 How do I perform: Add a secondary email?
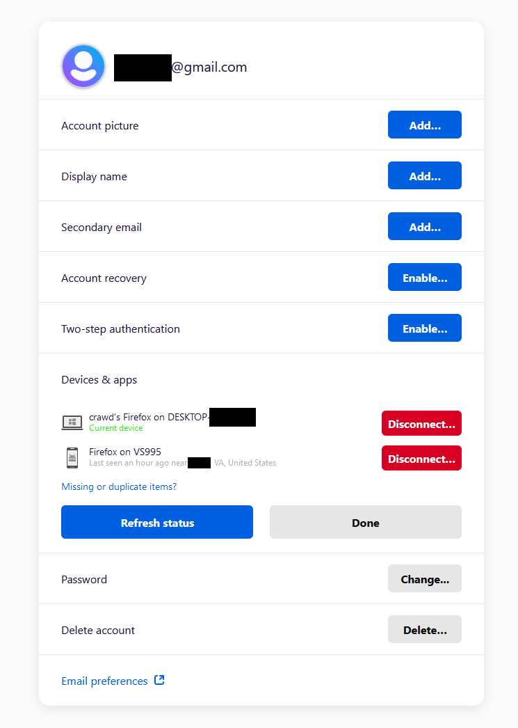click(x=424, y=226)
